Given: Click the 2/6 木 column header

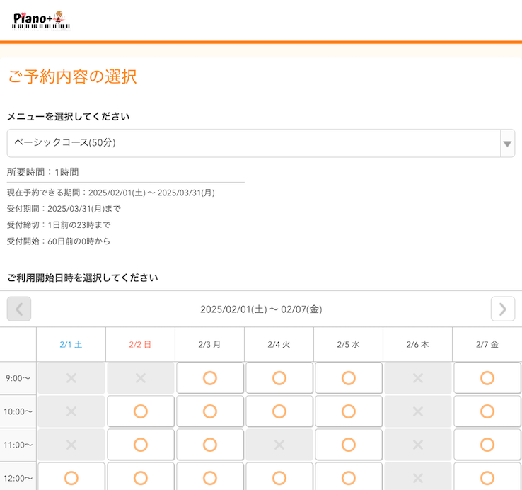Looking at the screenshot, I should (417, 344).
